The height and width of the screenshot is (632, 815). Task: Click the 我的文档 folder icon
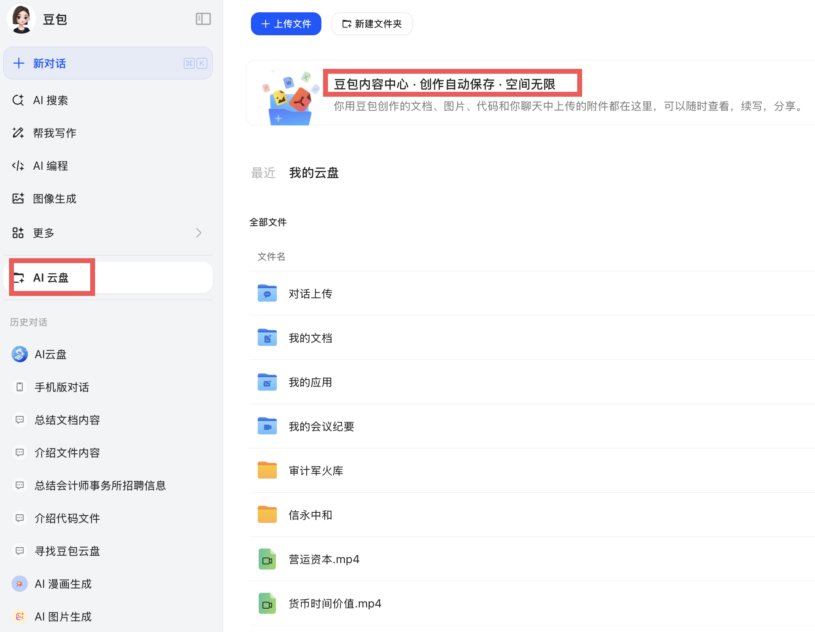tap(267, 337)
